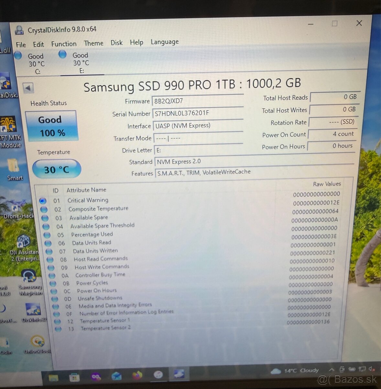Open the DiskInfo32 desktop shortcut

(34, 313)
